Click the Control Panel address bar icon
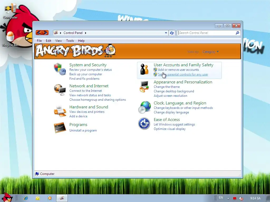The width and height of the screenshot is (270, 202). click(x=56, y=32)
